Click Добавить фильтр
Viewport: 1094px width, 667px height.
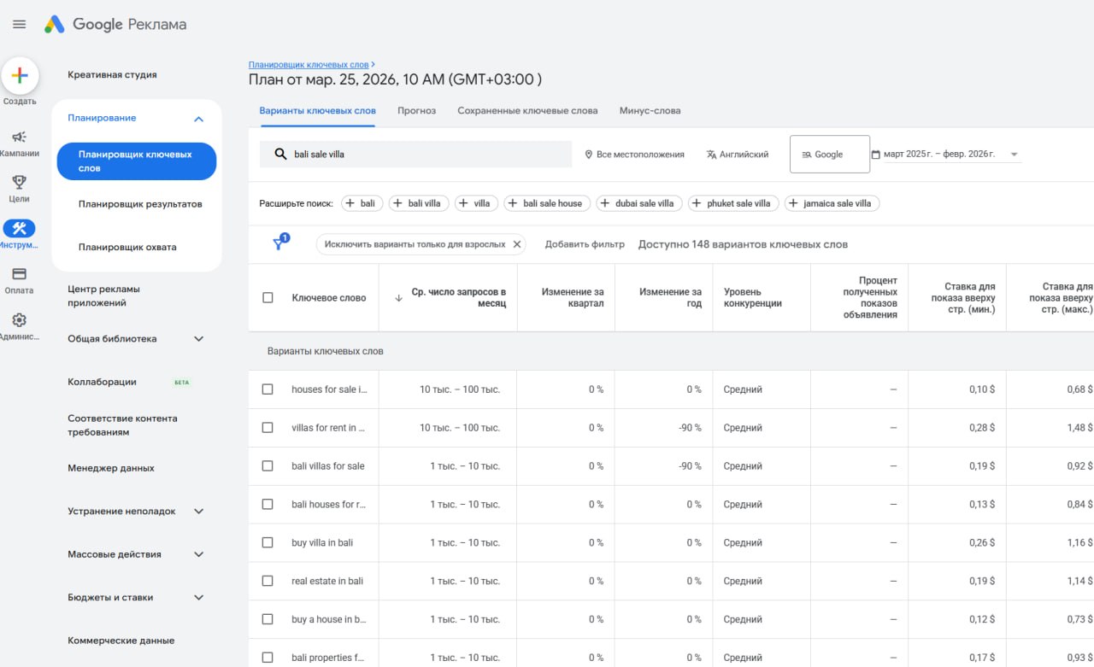[585, 244]
